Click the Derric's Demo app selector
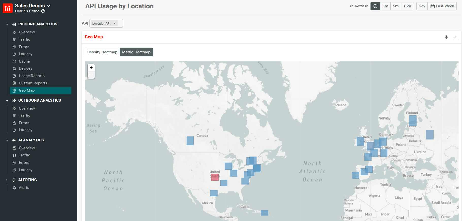 pyautogui.click(x=30, y=11)
